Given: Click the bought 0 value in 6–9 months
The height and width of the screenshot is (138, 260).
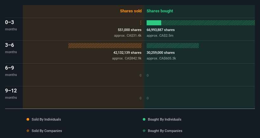Looking at the screenshot, I should (148, 75).
